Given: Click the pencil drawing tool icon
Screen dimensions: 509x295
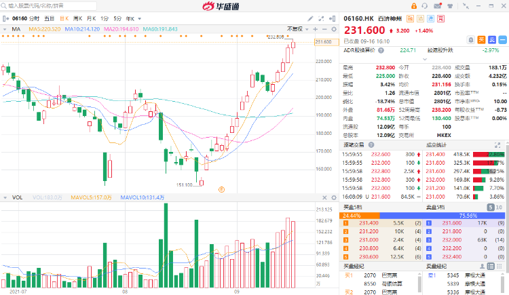Looking at the screenshot, I should pyautogui.click(x=310, y=18).
